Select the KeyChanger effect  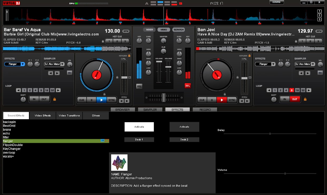56,149
